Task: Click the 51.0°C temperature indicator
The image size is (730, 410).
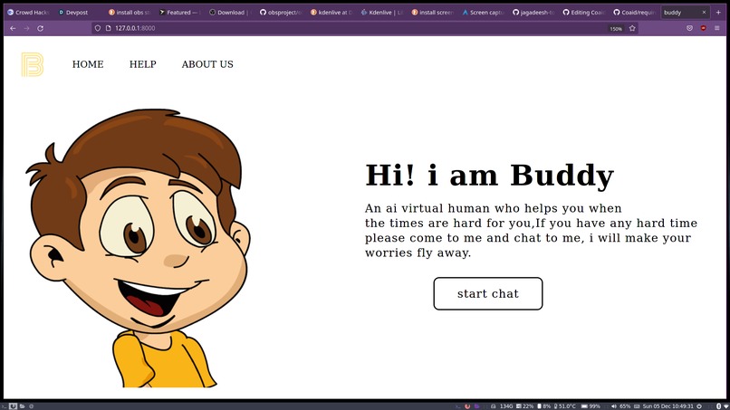Action: [565, 406]
